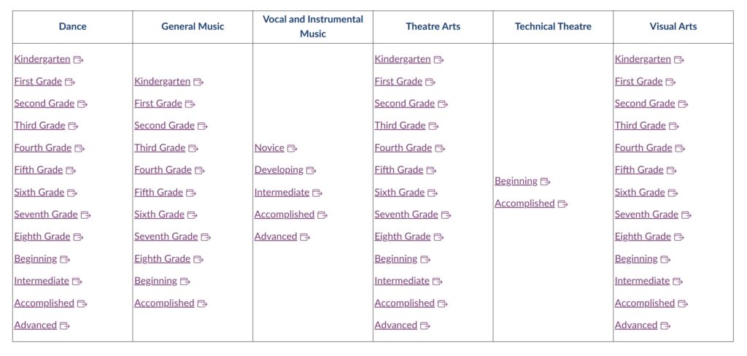Open Dance Fourth Grade link
This screenshot has width=747, height=356.
(43, 147)
